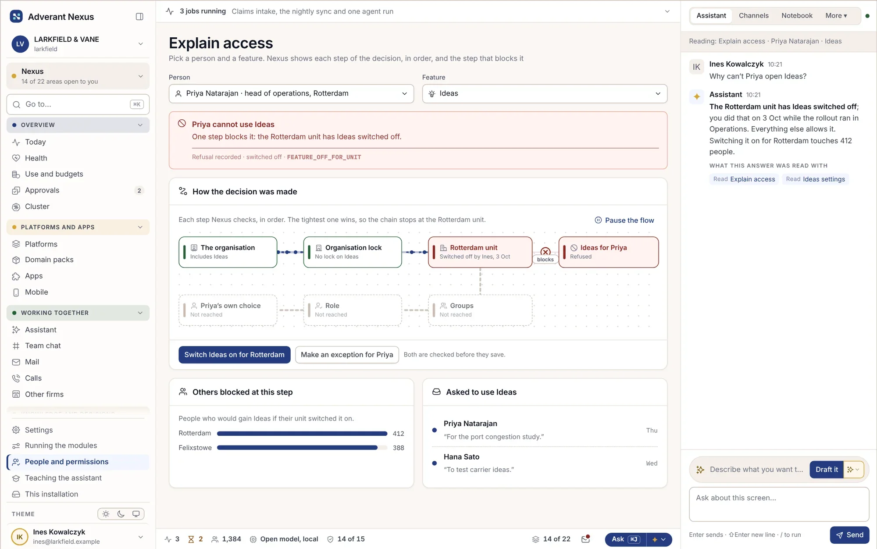Switch to dark theme

click(121, 514)
